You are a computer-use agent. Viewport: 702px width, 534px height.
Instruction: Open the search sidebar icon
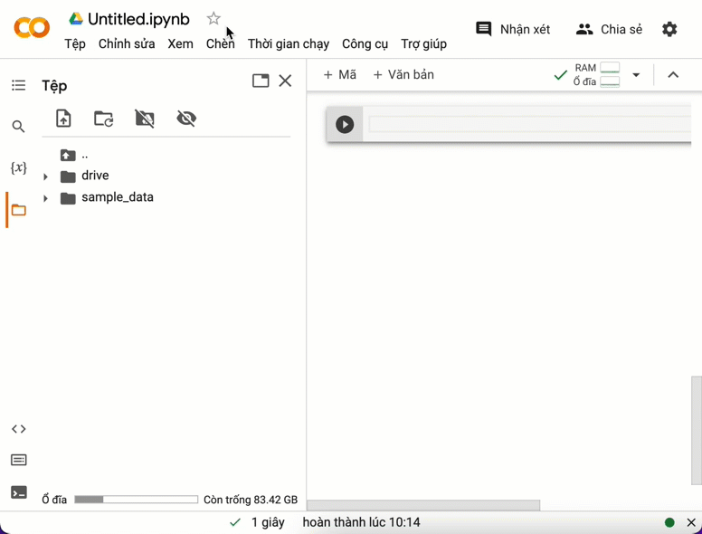pos(19,127)
